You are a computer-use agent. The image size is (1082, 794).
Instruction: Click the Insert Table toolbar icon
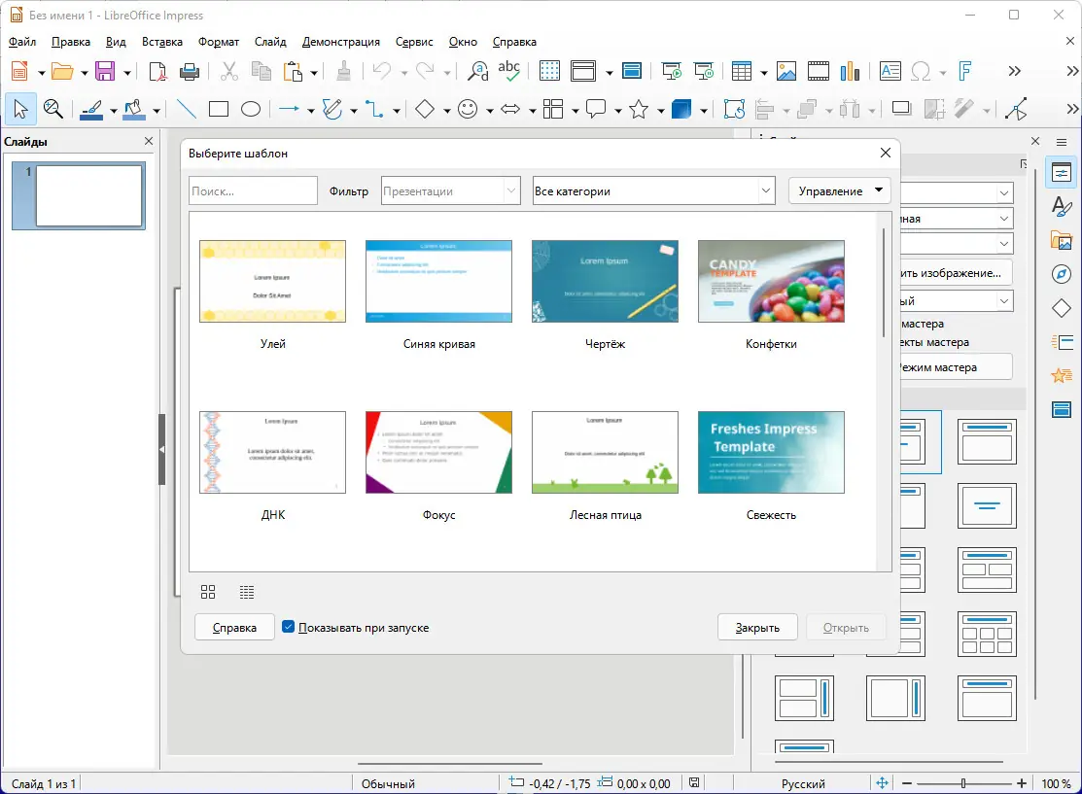pyautogui.click(x=742, y=71)
